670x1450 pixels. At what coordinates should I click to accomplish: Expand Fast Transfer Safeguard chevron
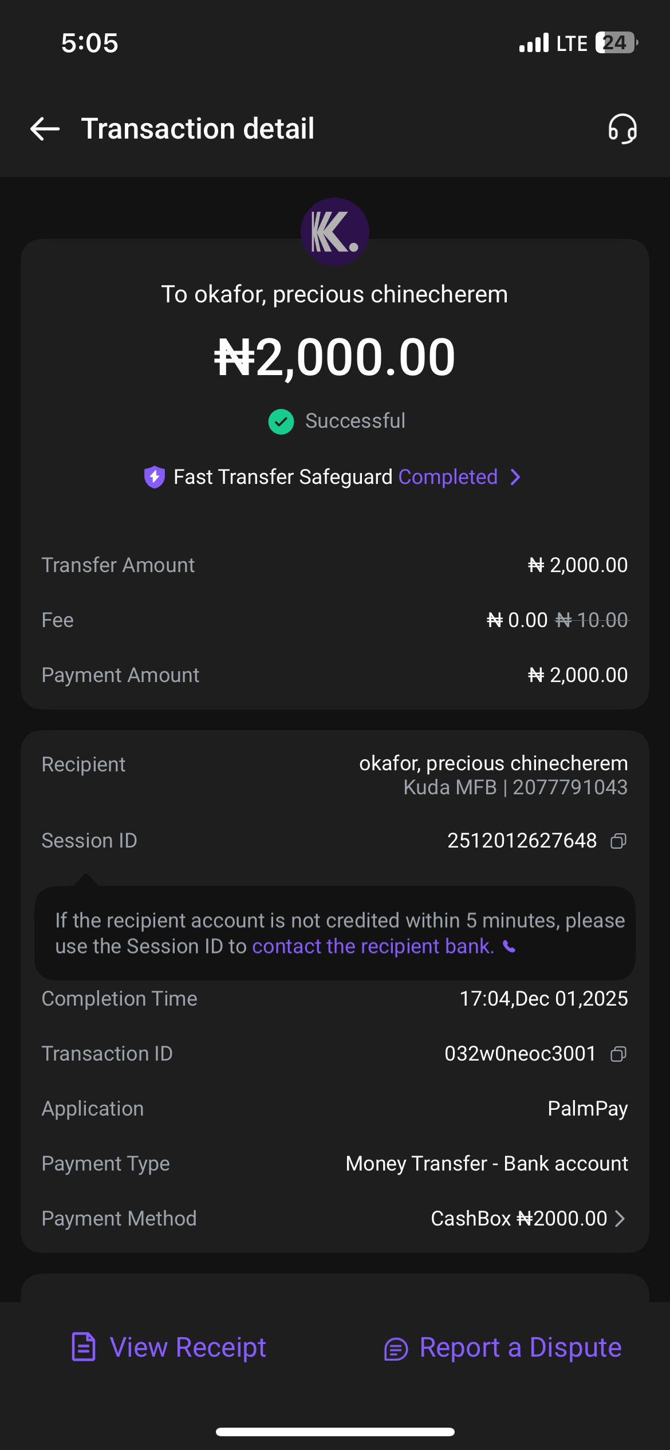coord(515,477)
